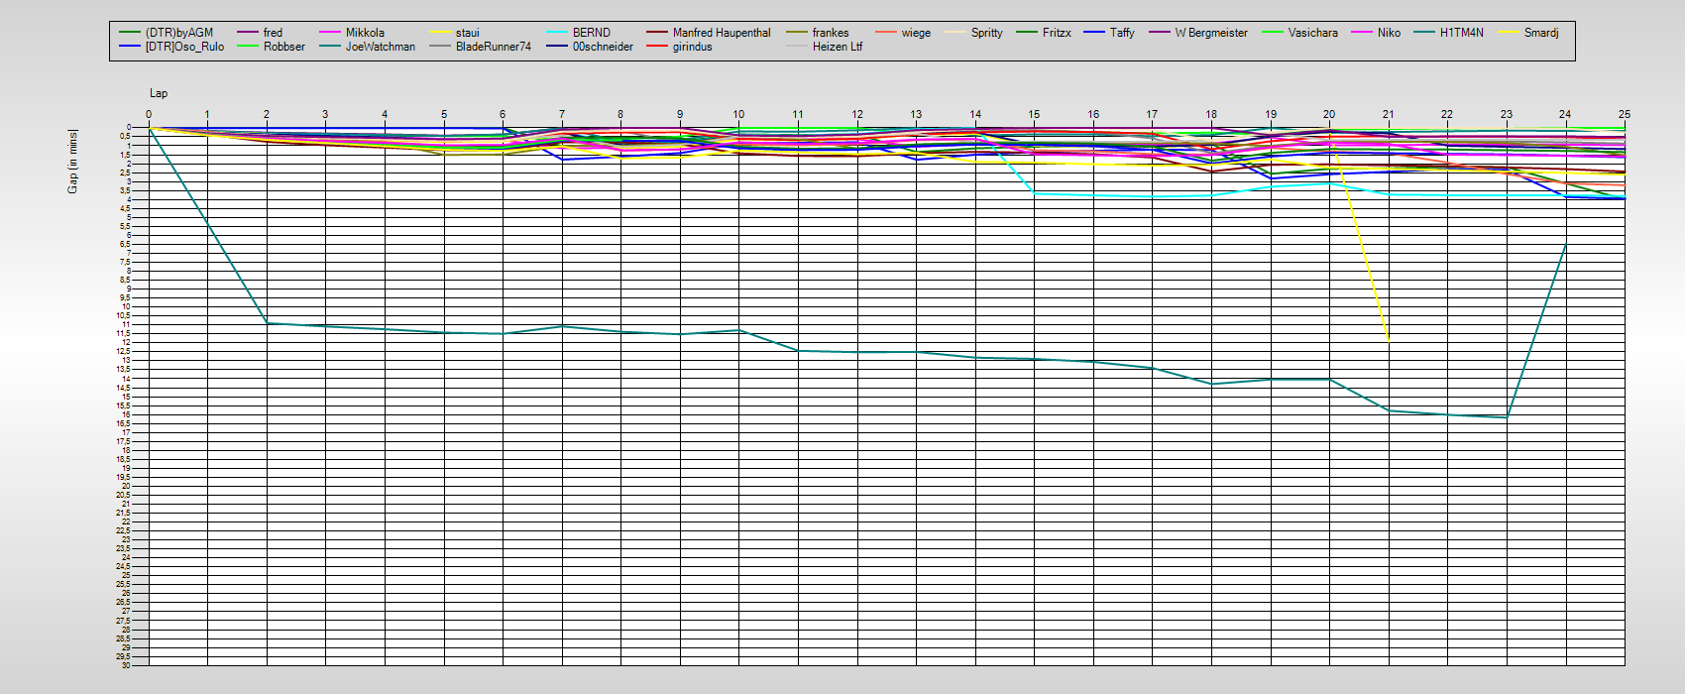The width and height of the screenshot is (1685, 694).
Task: Select Manfred Haupenthal in the legend
Action: coord(721,33)
